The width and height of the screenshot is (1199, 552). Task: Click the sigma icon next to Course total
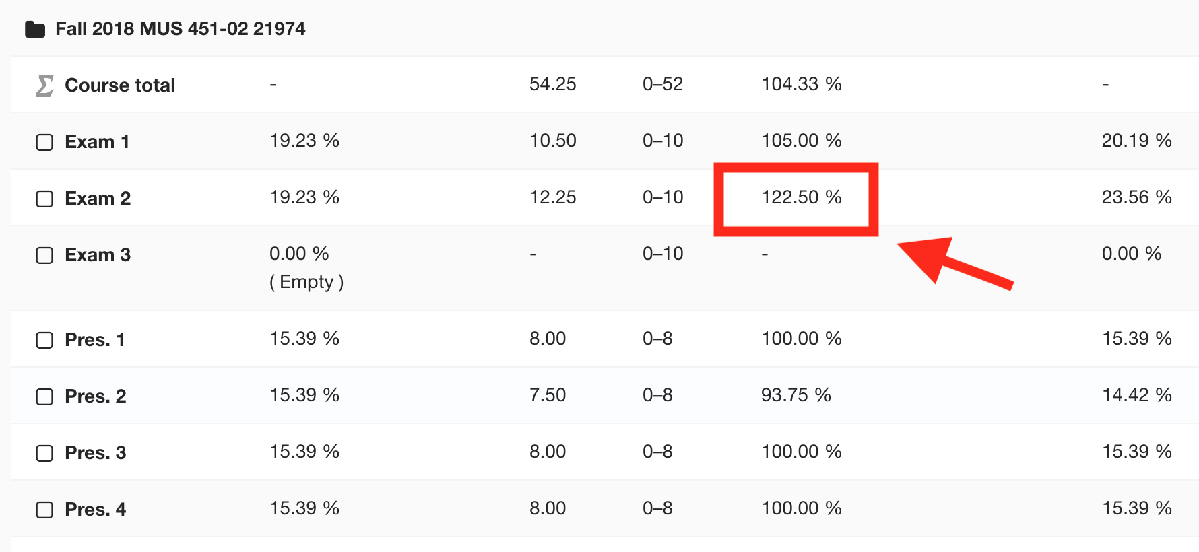tap(44, 85)
